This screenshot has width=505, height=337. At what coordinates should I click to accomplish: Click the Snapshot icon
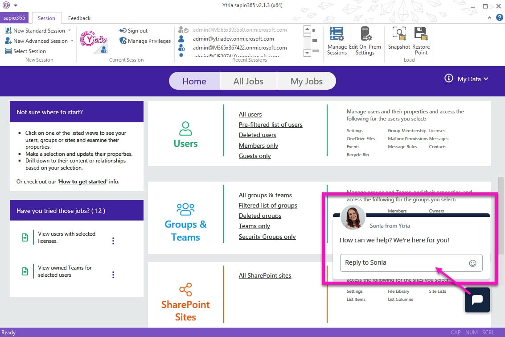coord(399,38)
